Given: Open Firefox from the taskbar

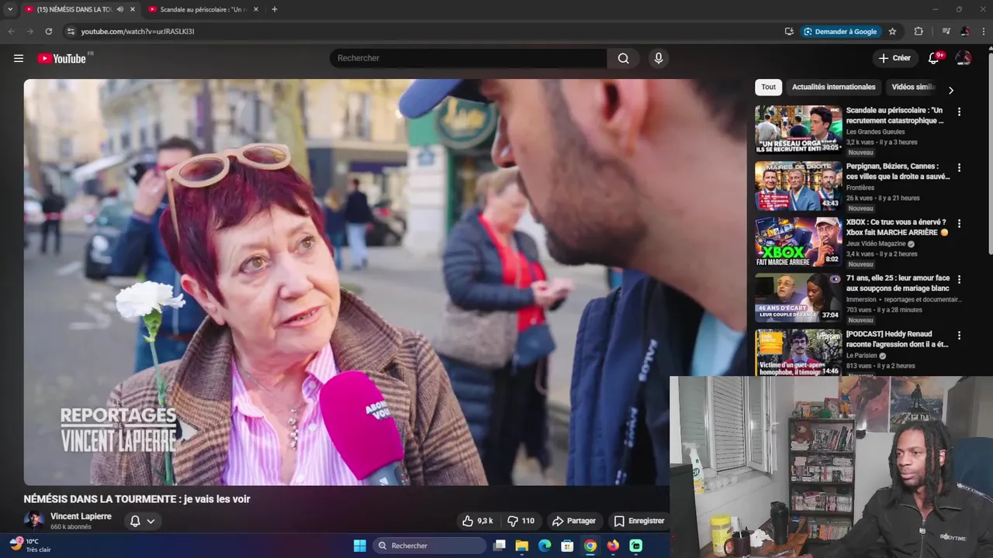Looking at the screenshot, I should (x=613, y=546).
